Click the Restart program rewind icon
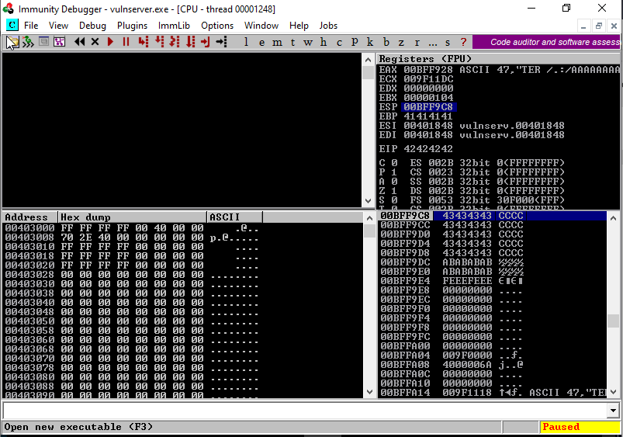Image resolution: width=623 pixels, height=437 pixels. 79,42
